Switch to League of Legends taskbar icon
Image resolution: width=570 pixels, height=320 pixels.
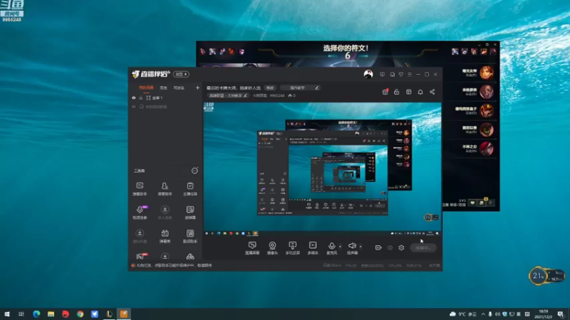pos(109,314)
